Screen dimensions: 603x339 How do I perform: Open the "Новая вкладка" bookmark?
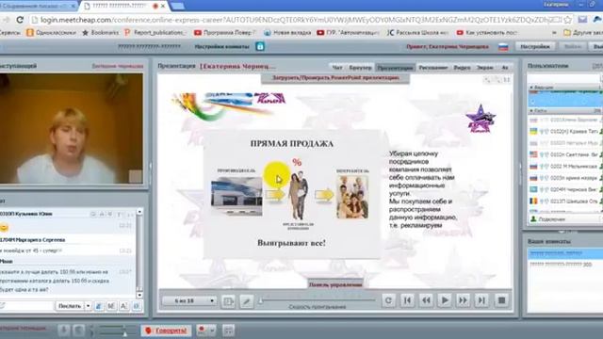[x=287, y=33]
